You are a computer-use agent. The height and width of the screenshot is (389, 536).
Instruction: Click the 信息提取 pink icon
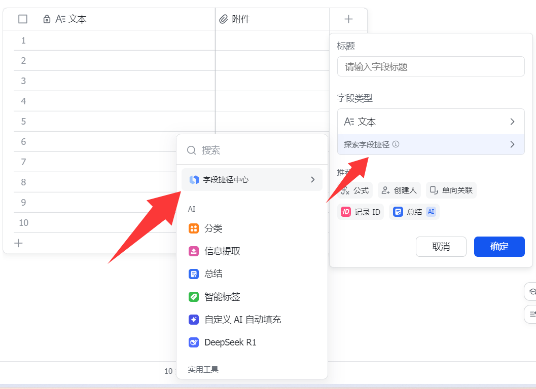194,251
